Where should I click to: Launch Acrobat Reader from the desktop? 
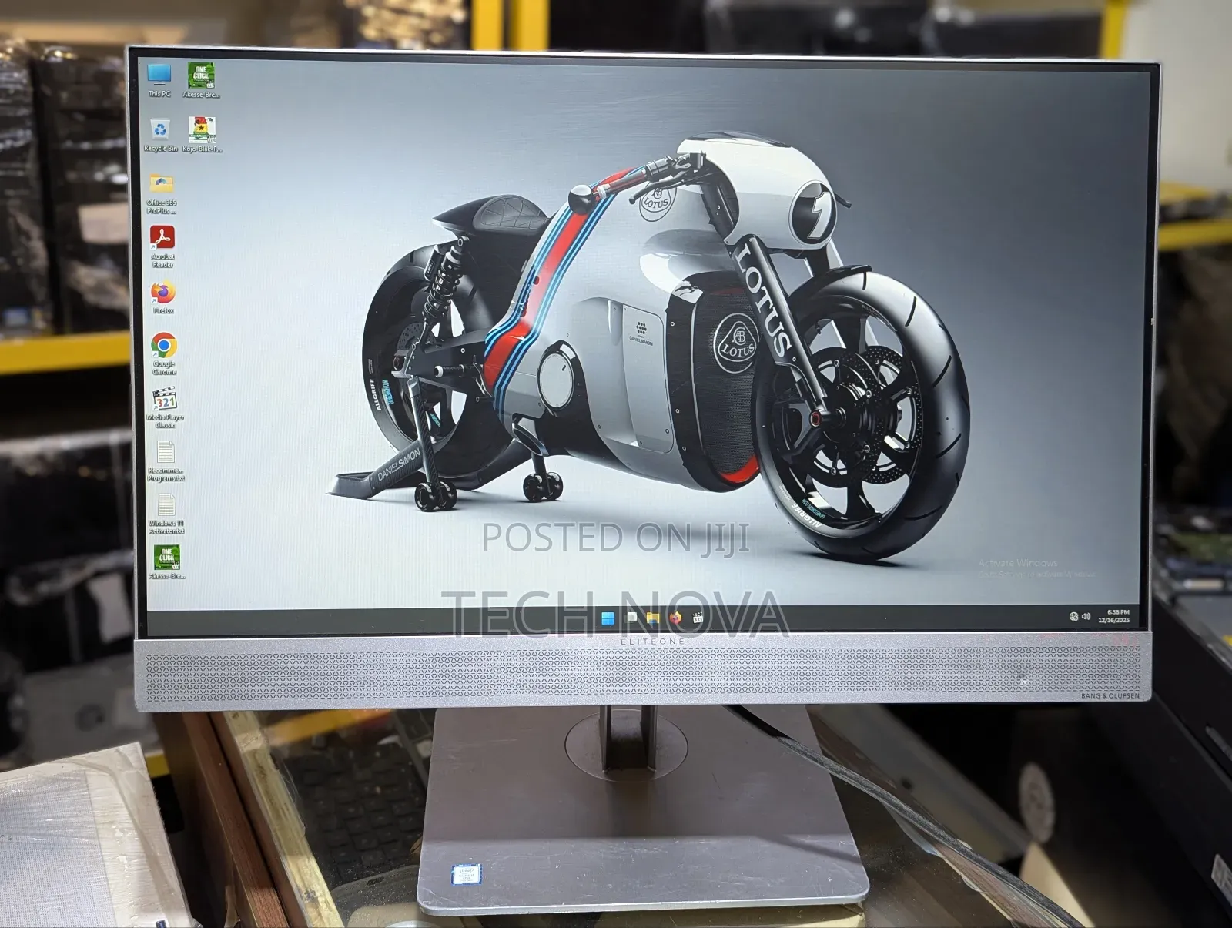162,246
